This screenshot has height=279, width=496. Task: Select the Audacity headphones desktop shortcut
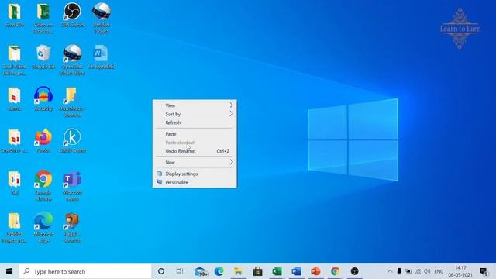tap(43, 98)
